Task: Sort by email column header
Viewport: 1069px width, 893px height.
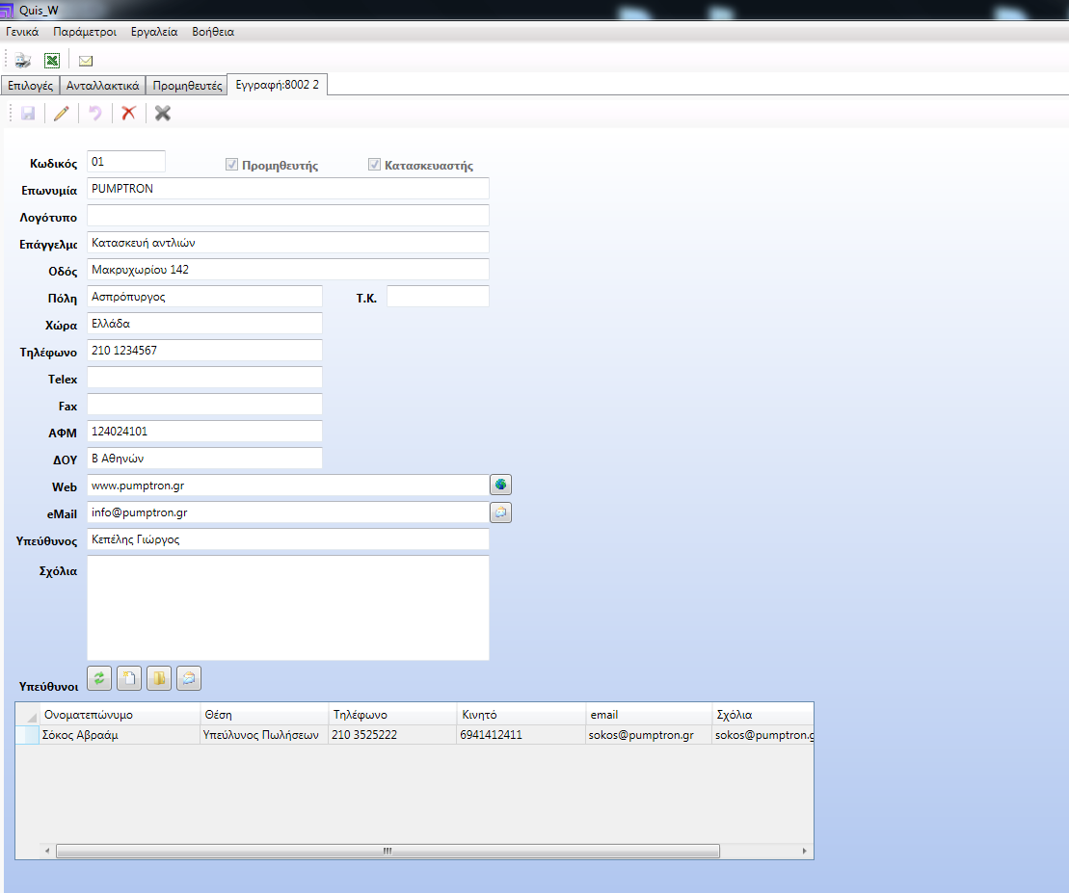Action: click(x=649, y=715)
